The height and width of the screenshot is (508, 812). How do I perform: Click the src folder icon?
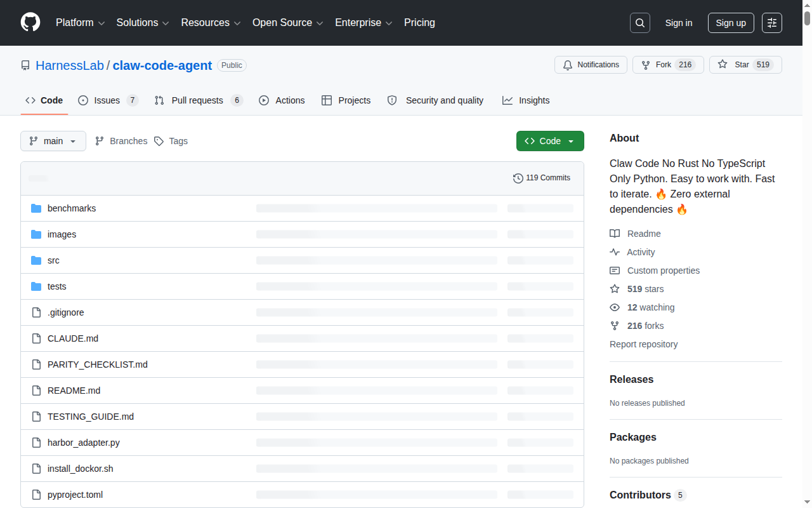coord(36,260)
